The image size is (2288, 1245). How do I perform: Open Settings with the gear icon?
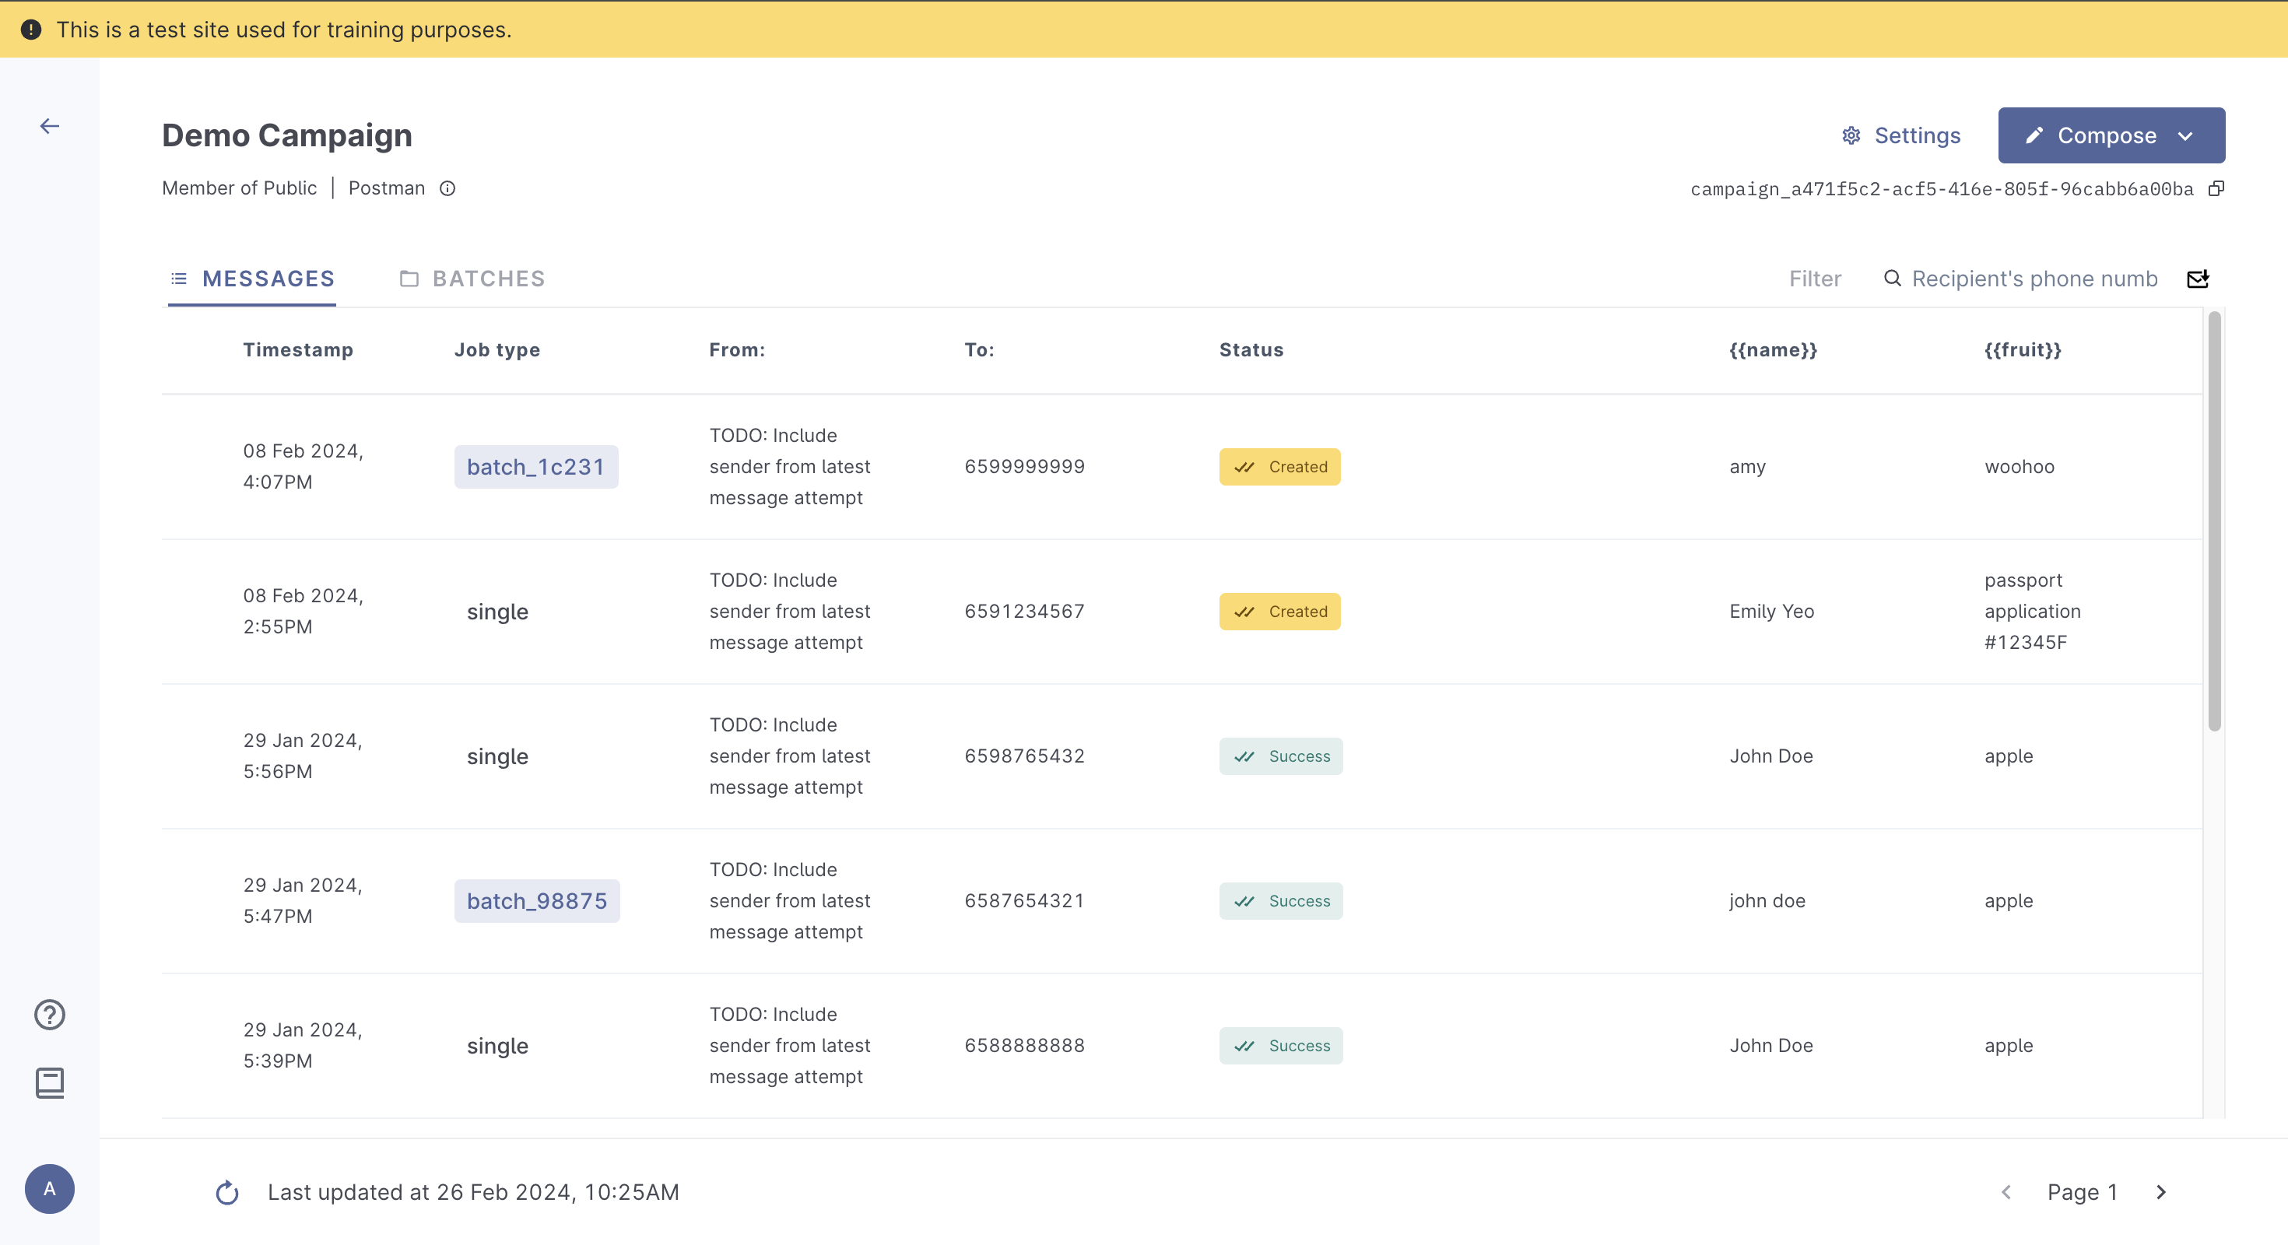1900,136
